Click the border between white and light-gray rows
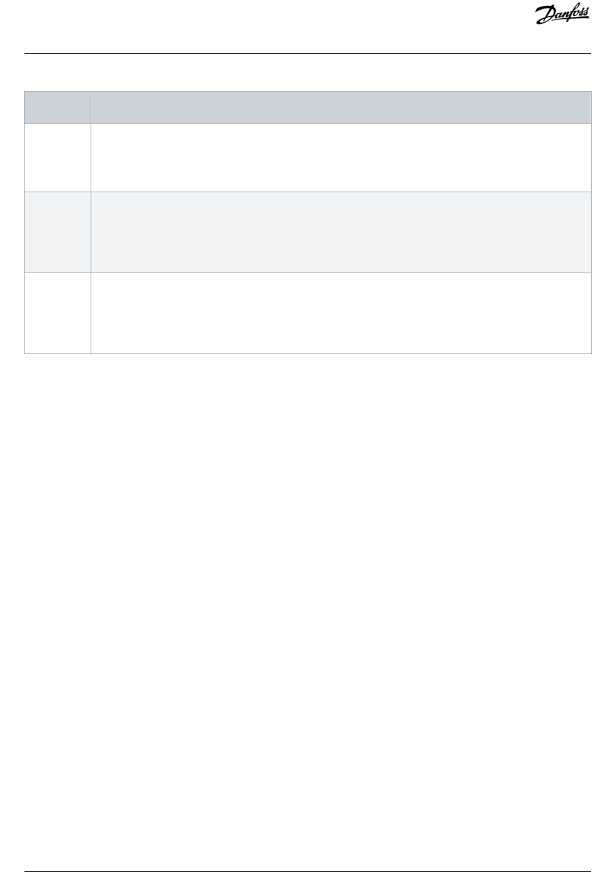Screen dimensions: 615x892 tap(307, 192)
